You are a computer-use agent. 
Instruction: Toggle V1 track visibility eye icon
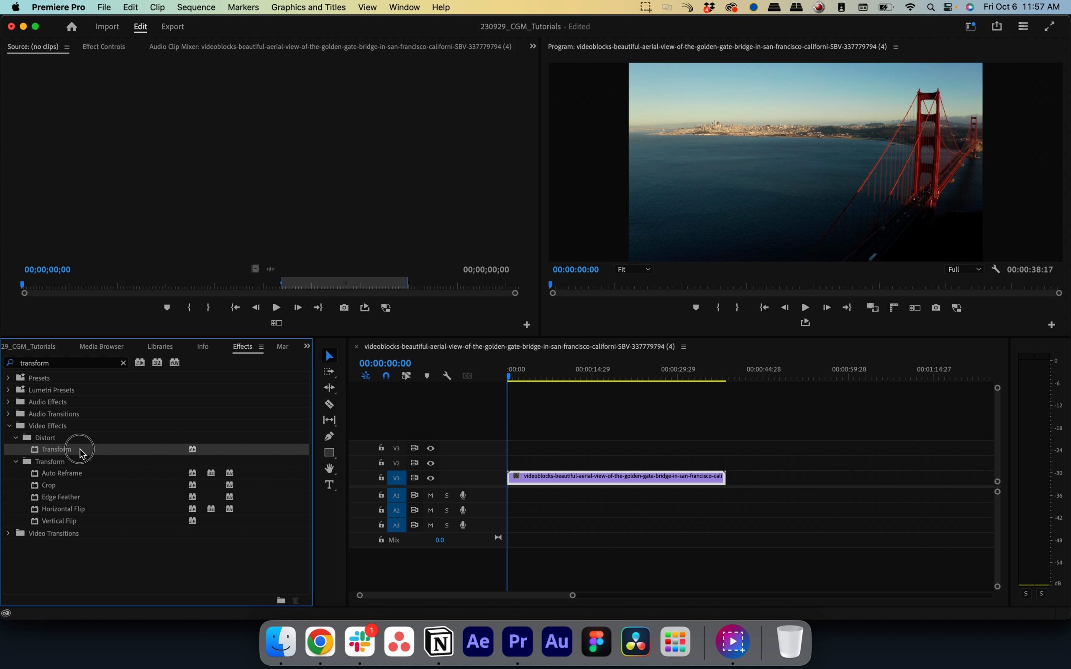(431, 478)
